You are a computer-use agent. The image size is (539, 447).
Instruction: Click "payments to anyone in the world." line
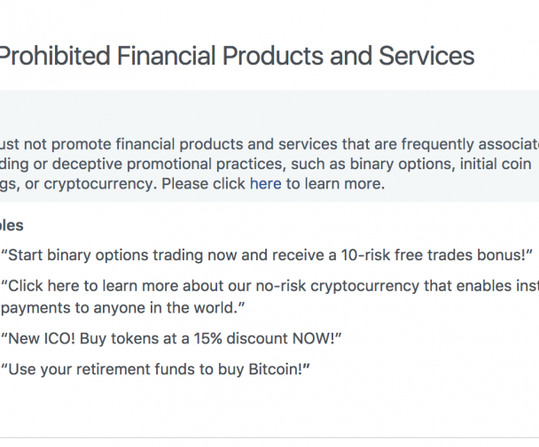(122, 308)
